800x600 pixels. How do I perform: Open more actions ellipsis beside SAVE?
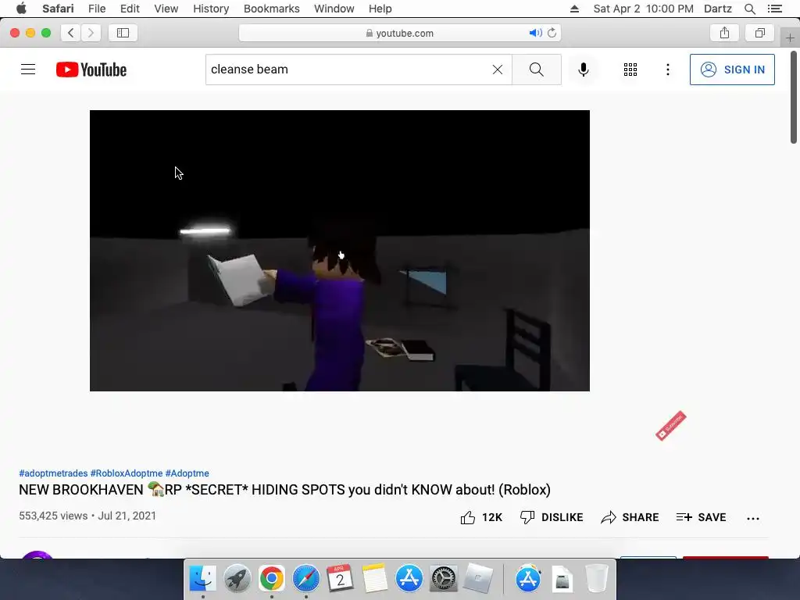click(752, 519)
